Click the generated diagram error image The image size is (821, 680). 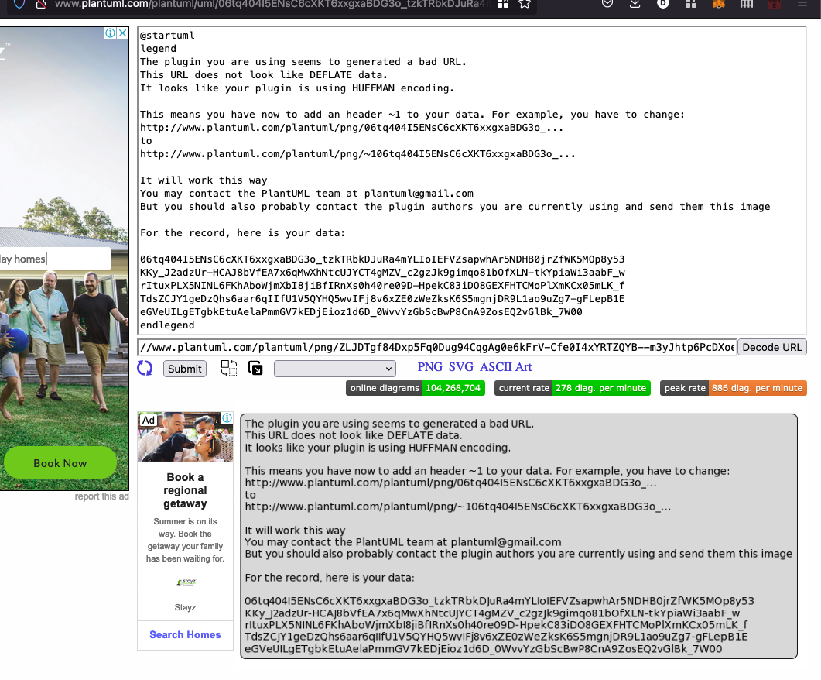pyautogui.click(x=518, y=537)
